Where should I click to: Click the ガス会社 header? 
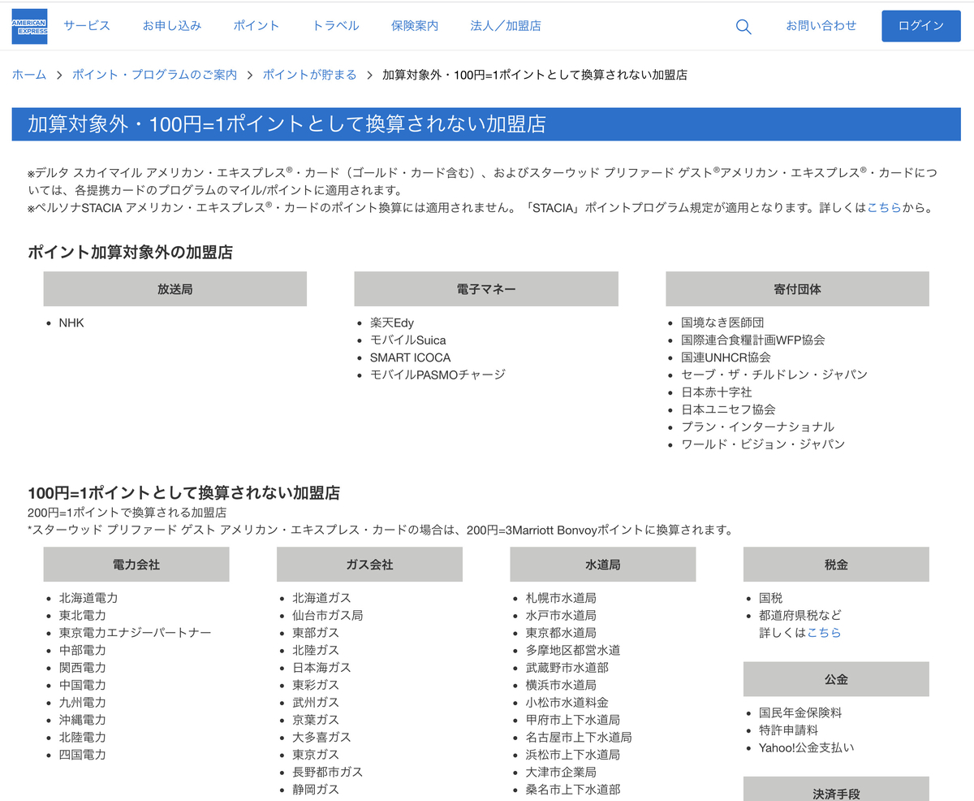coord(369,564)
